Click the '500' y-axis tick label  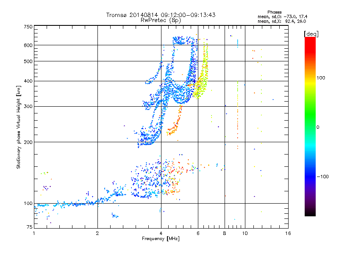pos(28,61)
